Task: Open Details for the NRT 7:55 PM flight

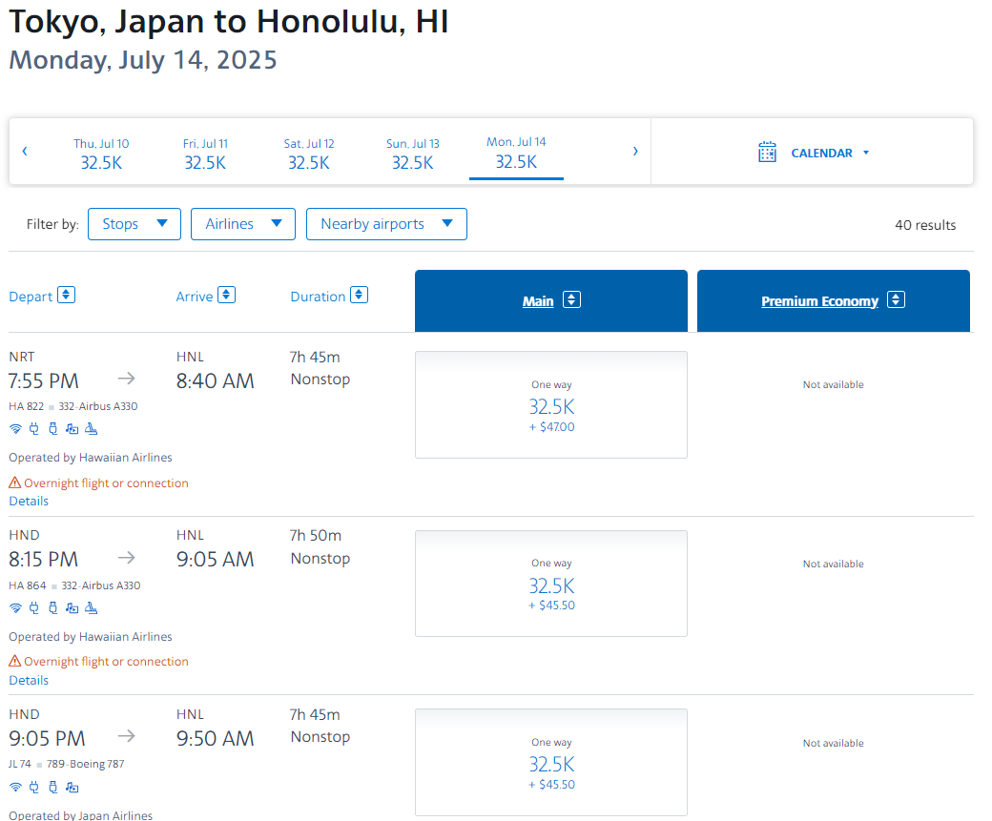Action: click(x=29, y=501)
